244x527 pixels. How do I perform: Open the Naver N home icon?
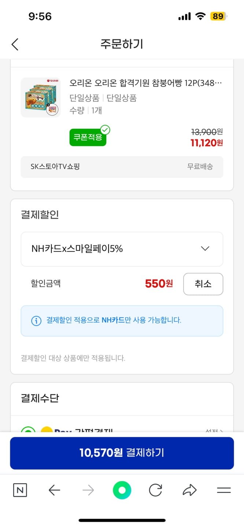[20, 490]
